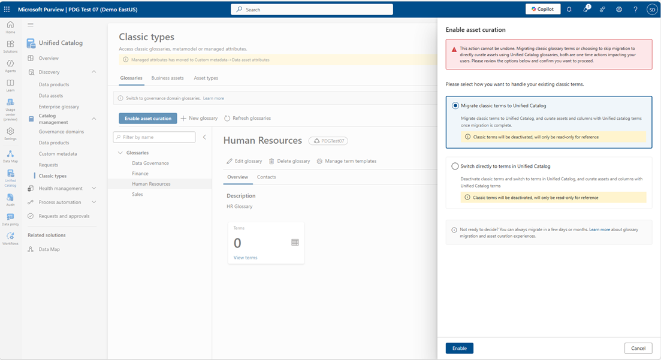
Task: Collapse the Catalog management section
Action: point(93,118)
